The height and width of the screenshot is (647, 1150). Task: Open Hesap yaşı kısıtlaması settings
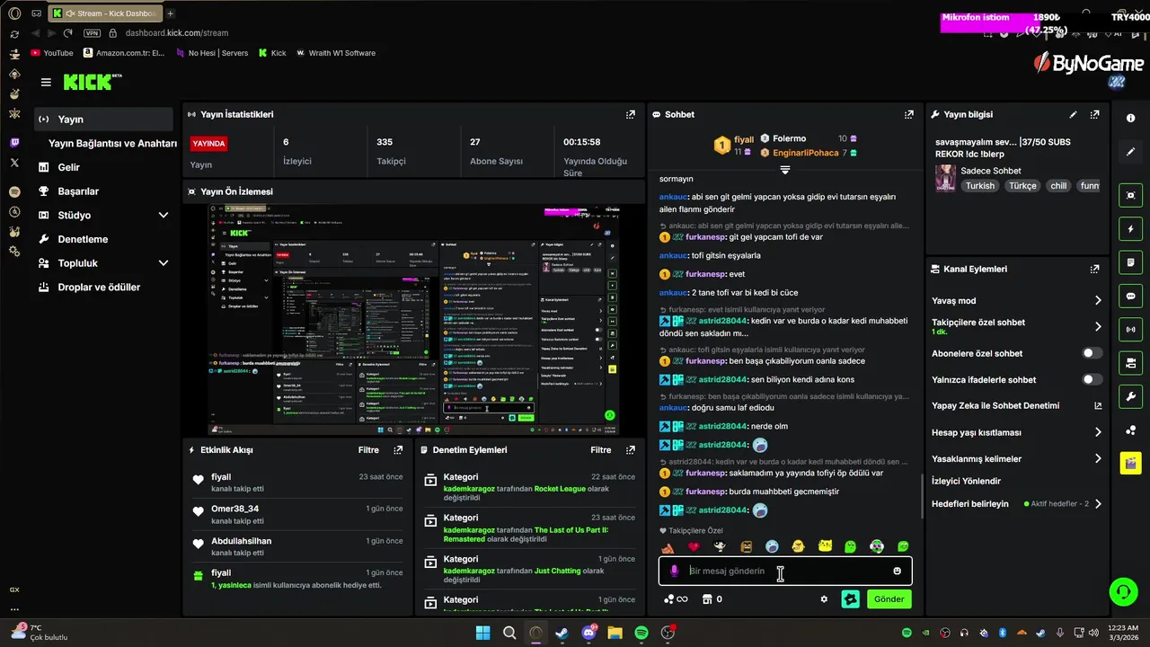coord(1017,432)
